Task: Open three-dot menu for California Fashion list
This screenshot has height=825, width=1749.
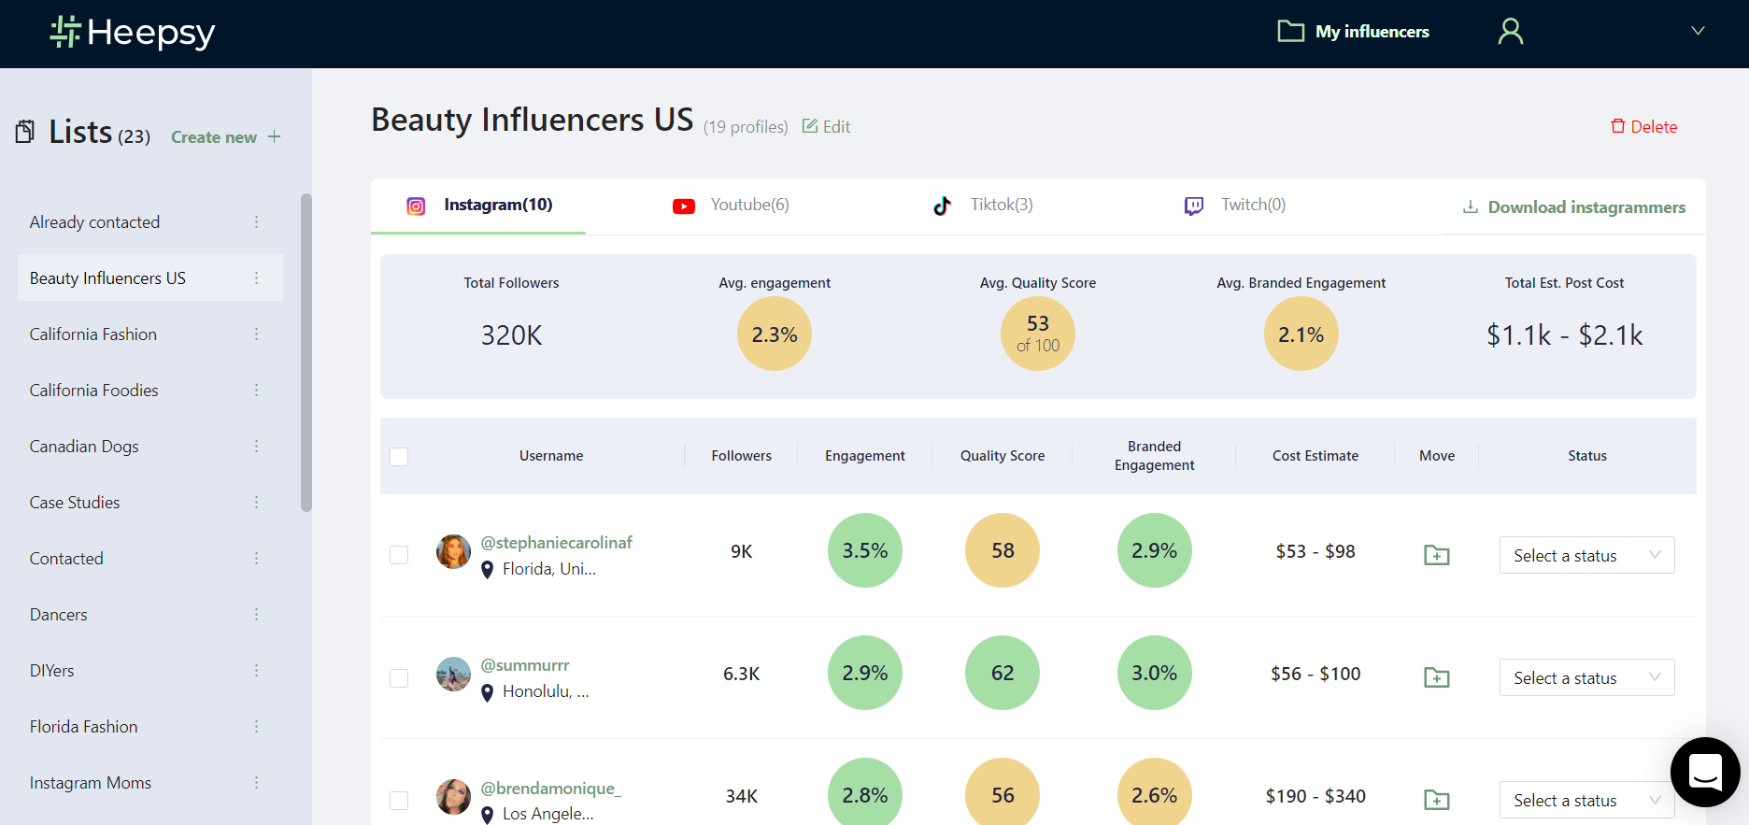Action: (x=256, y=334)
